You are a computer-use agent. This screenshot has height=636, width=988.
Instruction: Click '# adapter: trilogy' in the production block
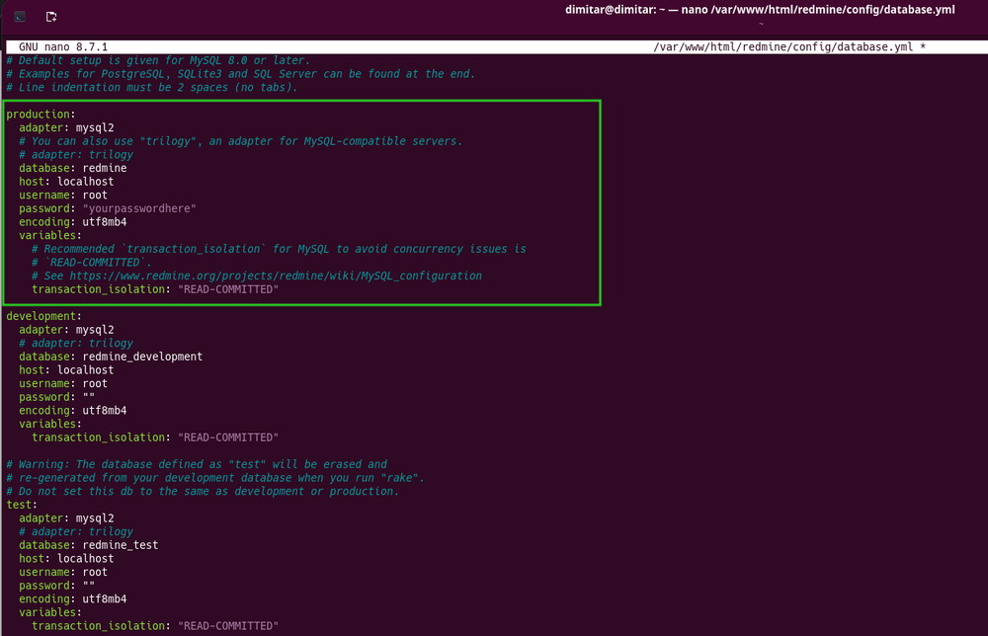coord(76,155)
